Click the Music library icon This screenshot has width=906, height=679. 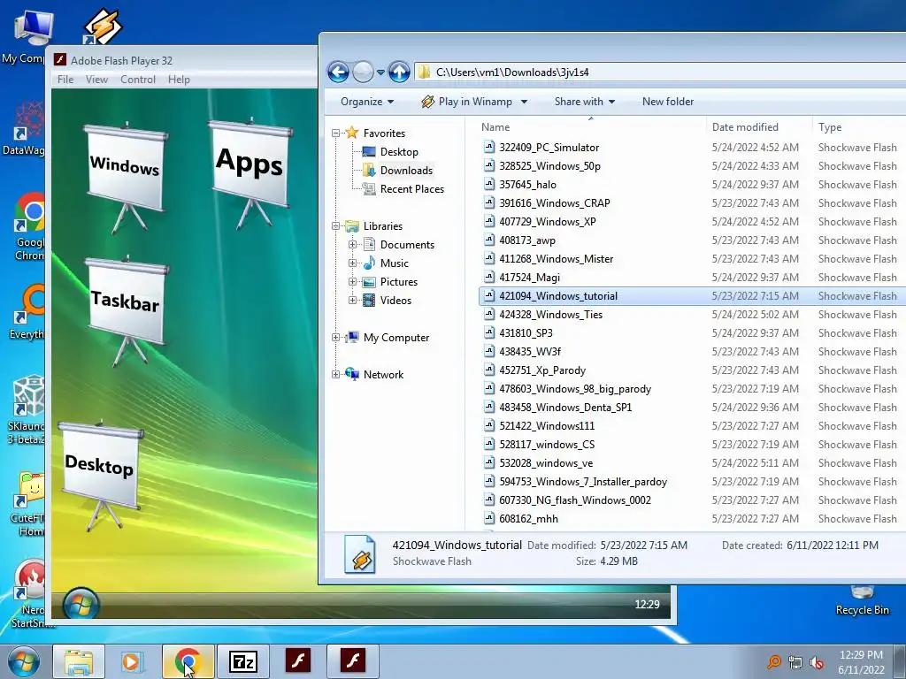tap(369, 263)
